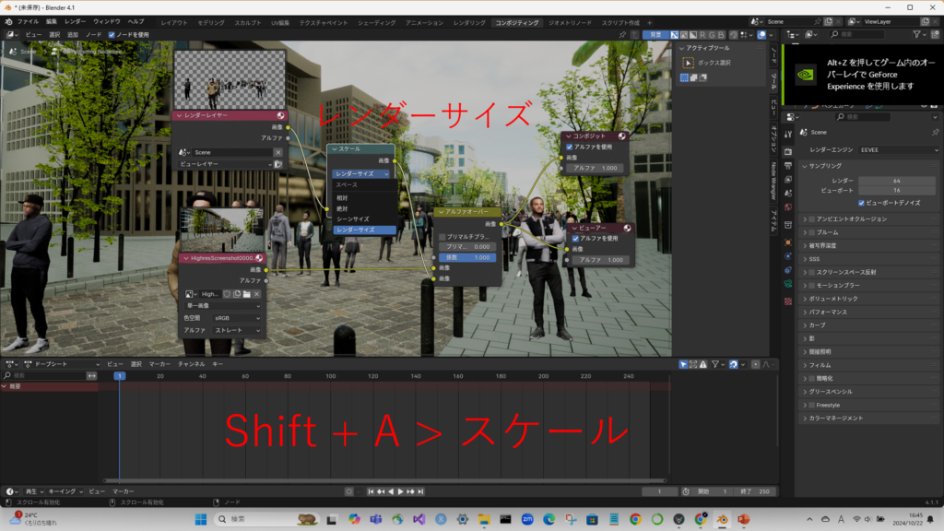Open the ビューレイヤー dropdown in Render Layers node

225,164
